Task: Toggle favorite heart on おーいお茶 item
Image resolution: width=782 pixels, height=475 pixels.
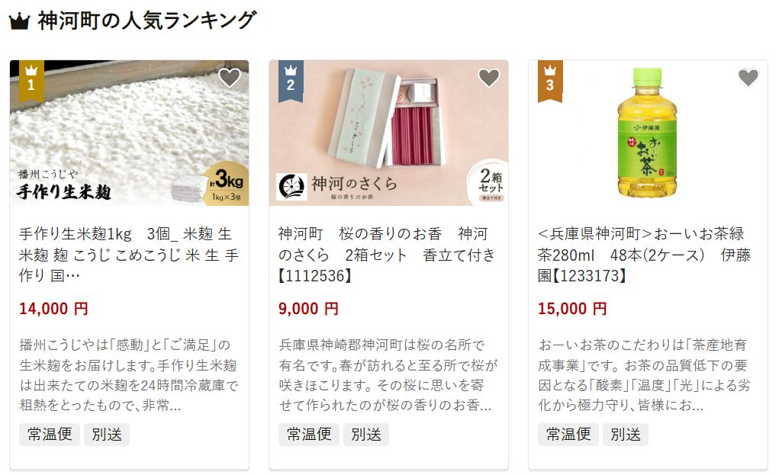Action: point(748,78)
